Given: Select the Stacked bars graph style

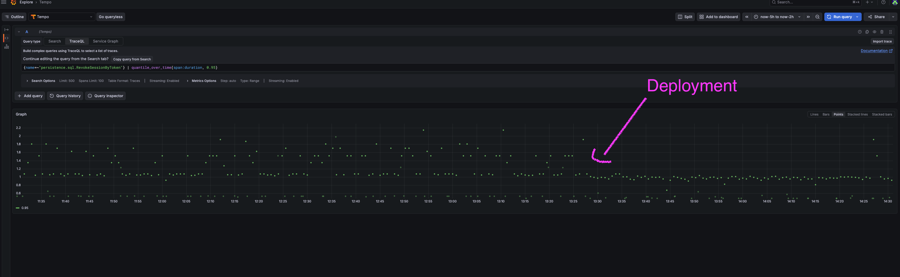Looking at the screenshot, I should tap(882, 114).
